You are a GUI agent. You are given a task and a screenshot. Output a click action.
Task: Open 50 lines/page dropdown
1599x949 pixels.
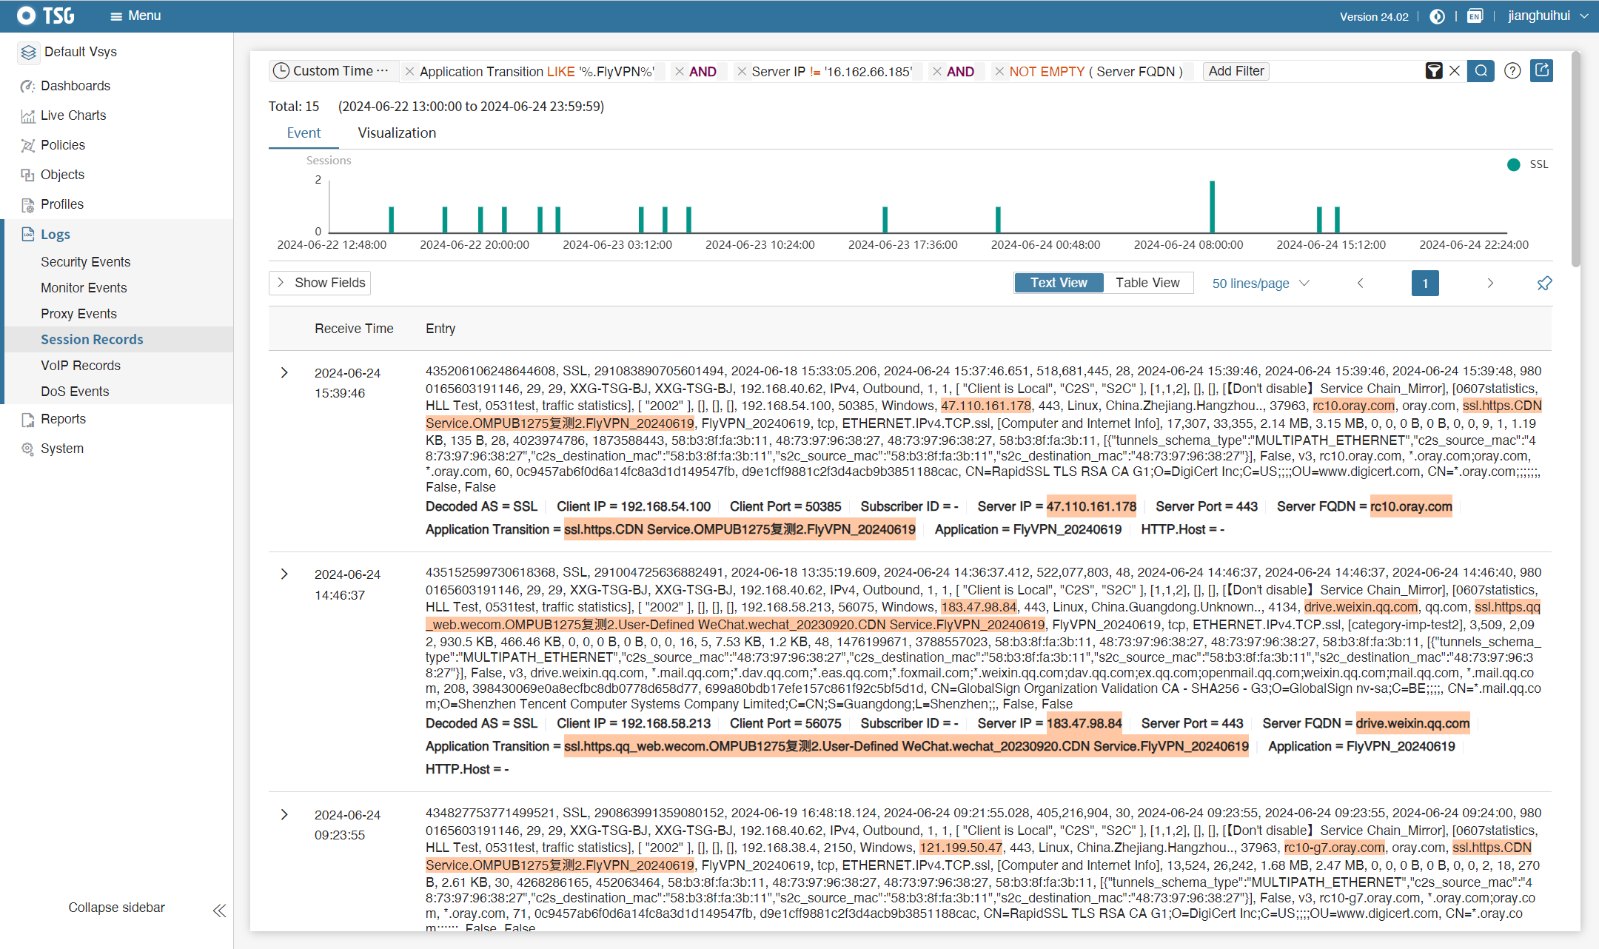[1260, 284]
